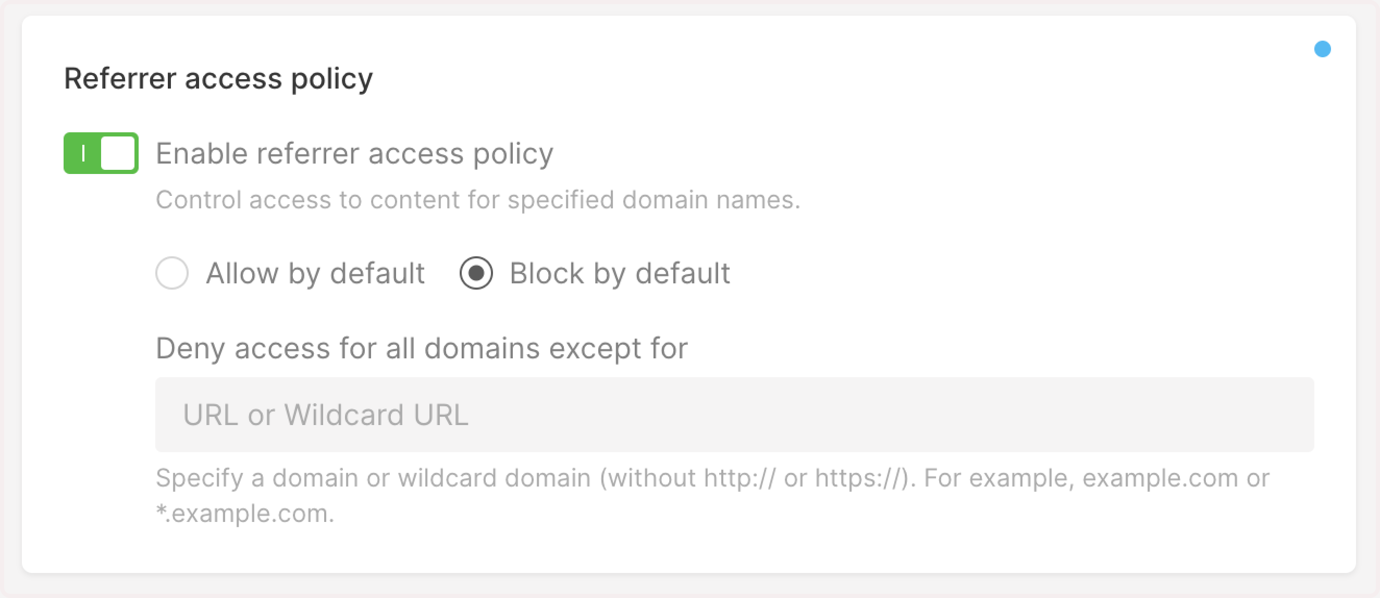Click the Allow by default label text
The width and height of the screenshot is (1380, 598).
point(315,273)
